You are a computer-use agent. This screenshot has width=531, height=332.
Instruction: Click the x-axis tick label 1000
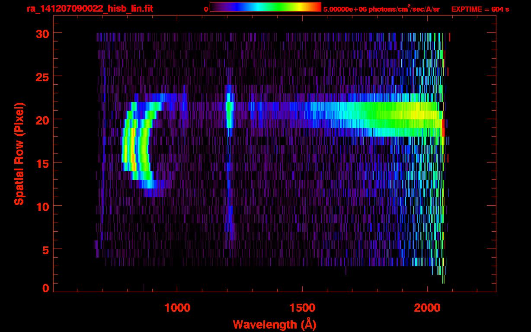click(177, 308)
